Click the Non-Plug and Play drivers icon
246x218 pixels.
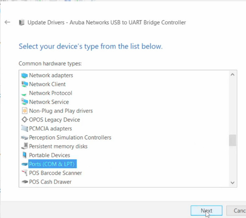click(x=25, y=111)
